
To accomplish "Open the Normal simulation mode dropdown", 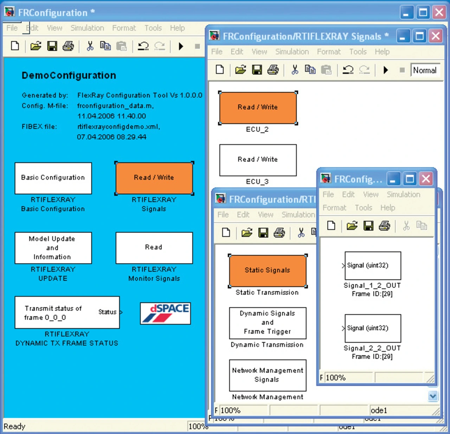I will pyautogui.click(x=425, y=70).
